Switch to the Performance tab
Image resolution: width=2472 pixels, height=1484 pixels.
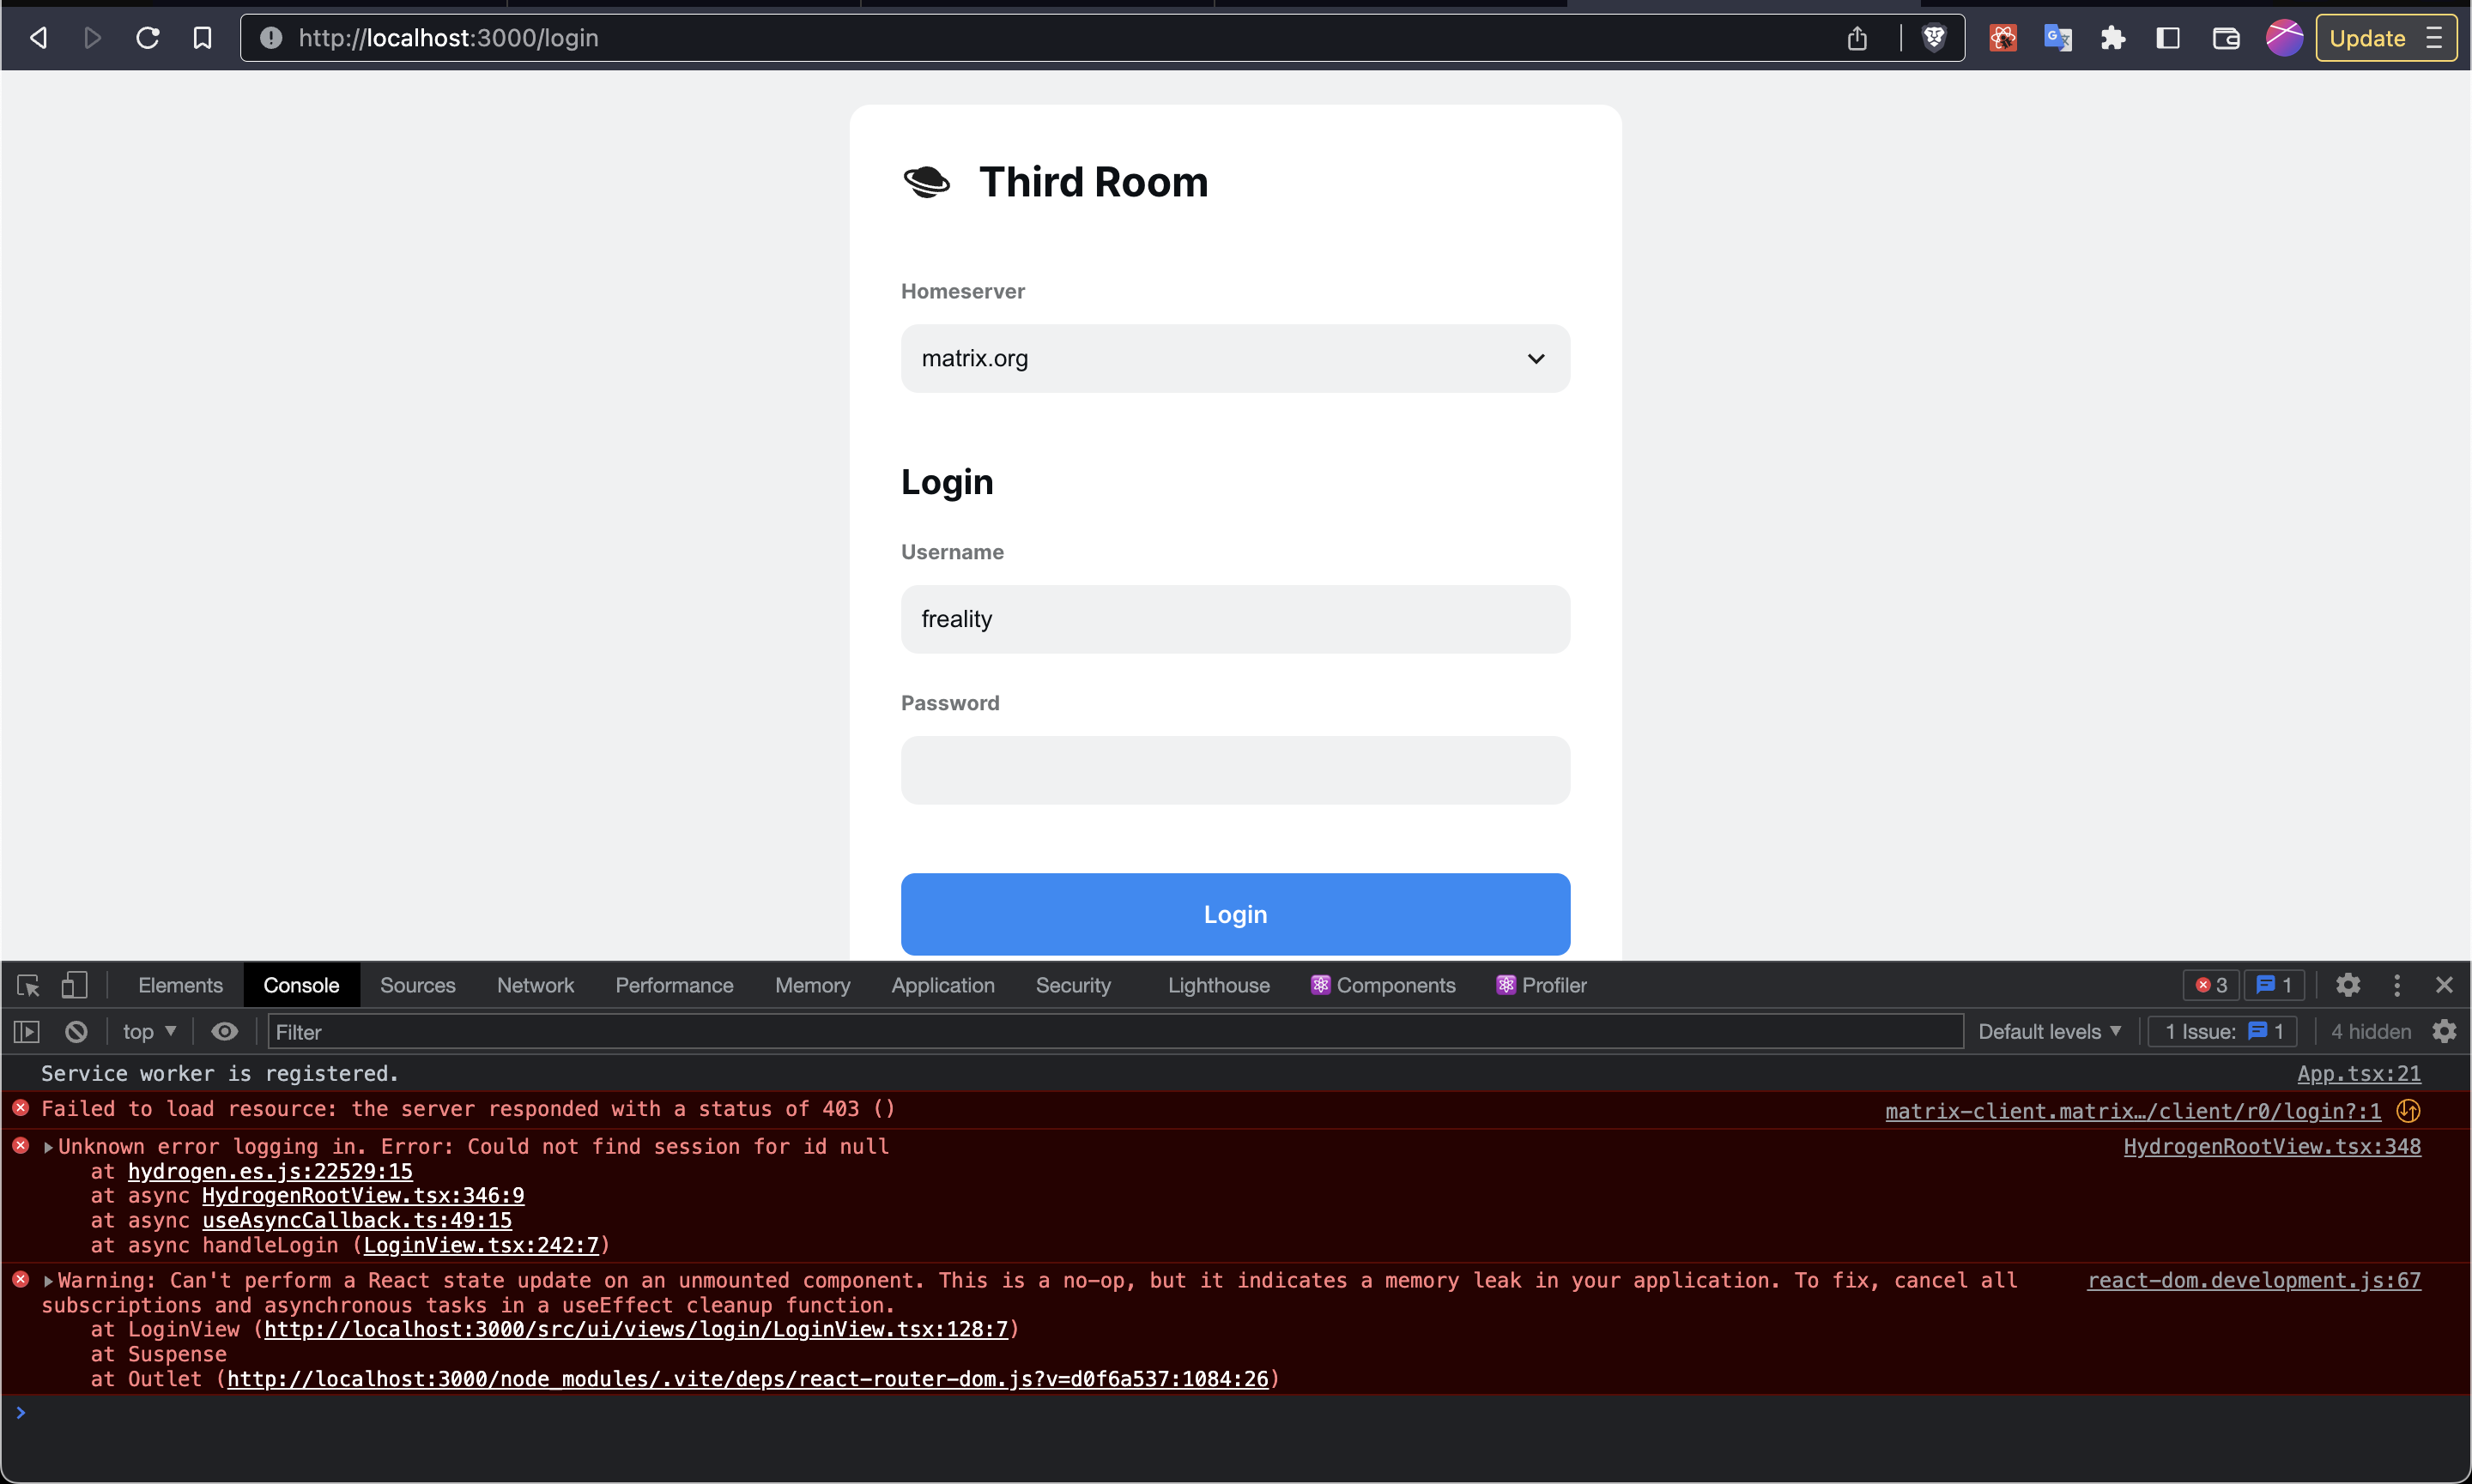tap(675, 985)
